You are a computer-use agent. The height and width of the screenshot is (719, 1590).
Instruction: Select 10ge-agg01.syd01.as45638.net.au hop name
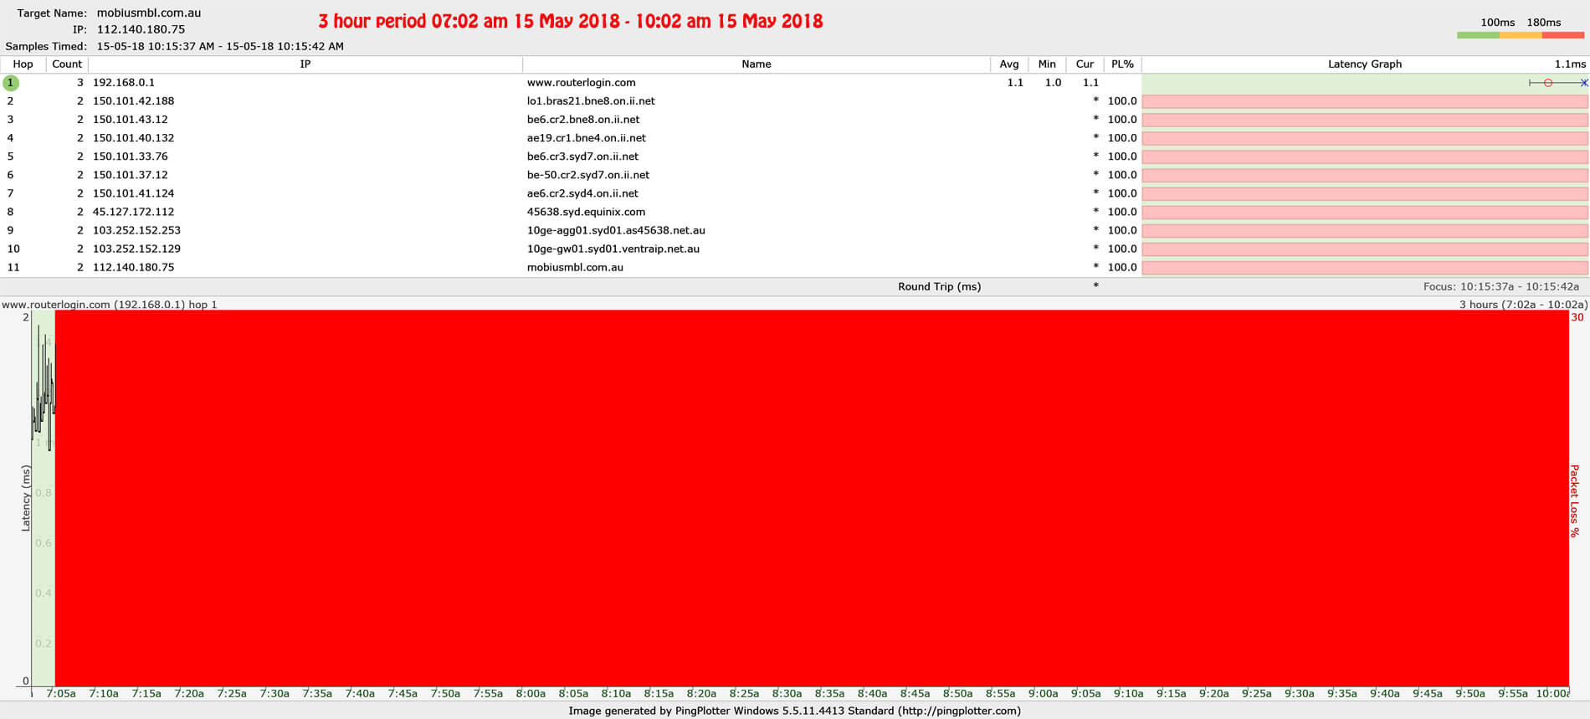(616, 230)
